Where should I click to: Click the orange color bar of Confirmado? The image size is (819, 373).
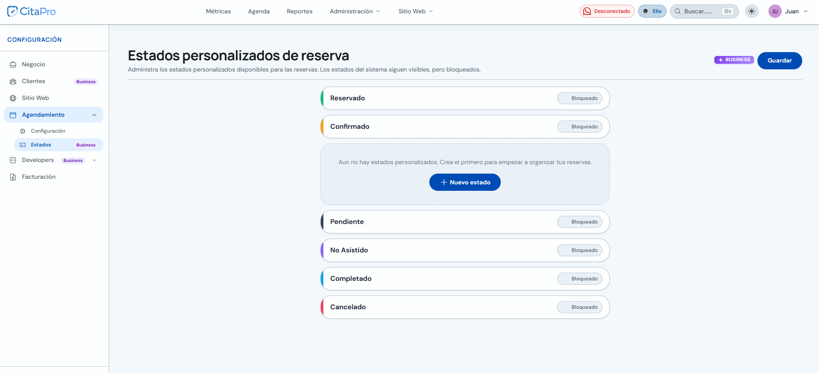click(x=322, y=127)
